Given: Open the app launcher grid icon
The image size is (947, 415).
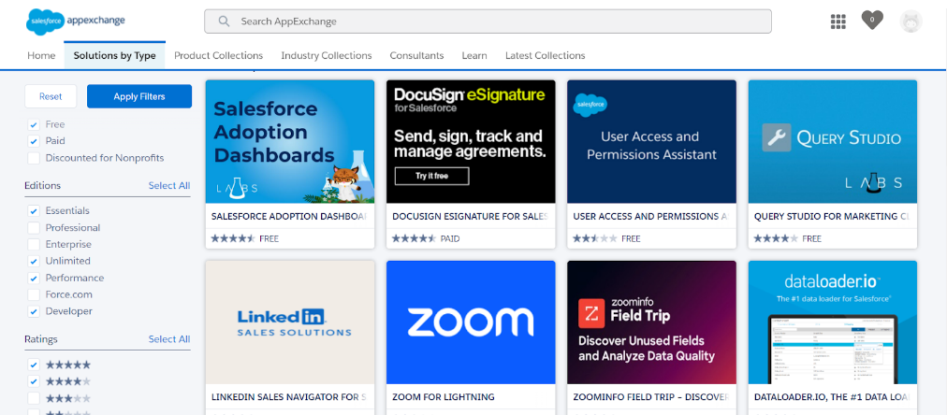Looking at the screenshot, I should [838, 21].
